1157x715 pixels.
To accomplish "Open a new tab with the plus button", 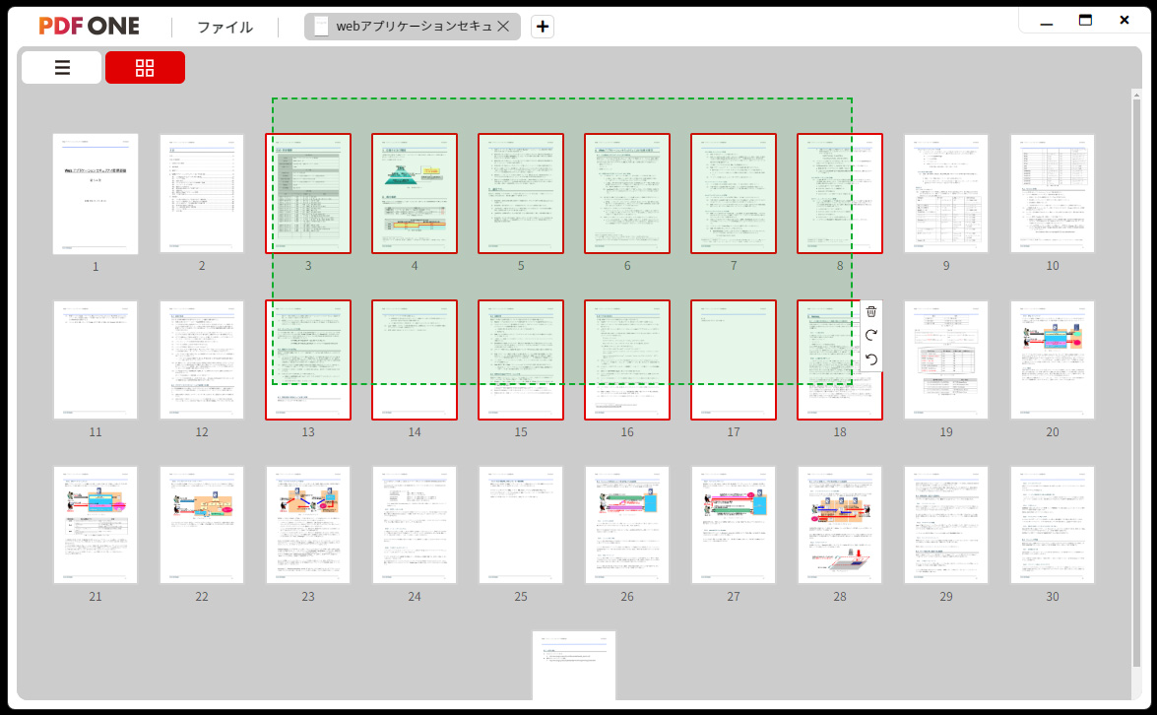I will (x=543, y=27).
